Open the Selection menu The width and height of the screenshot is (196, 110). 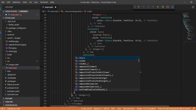(x=16, y=2)
